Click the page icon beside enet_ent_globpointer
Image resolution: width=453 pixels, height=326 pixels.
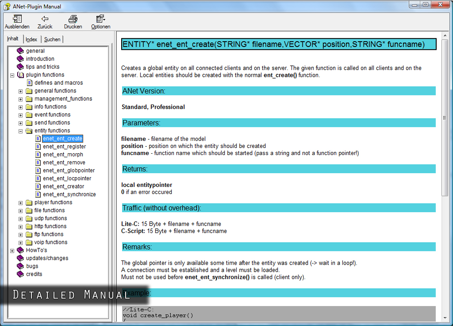pos(38,171)
